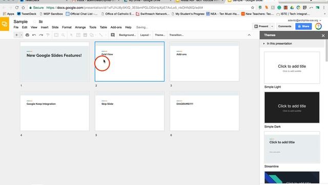
Task: Open the Apps bookmark shortcut
Action: coord(8,14)
